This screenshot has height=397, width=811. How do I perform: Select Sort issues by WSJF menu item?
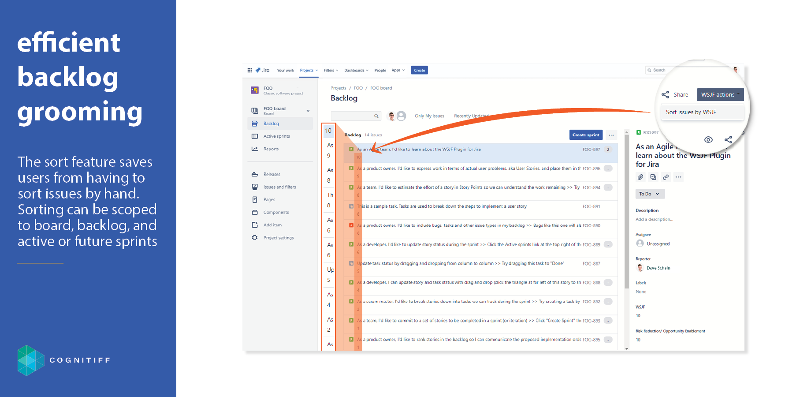(x=703, y=112)
